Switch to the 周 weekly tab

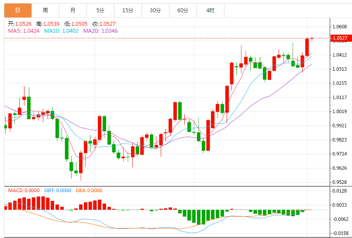click(45, 10)
